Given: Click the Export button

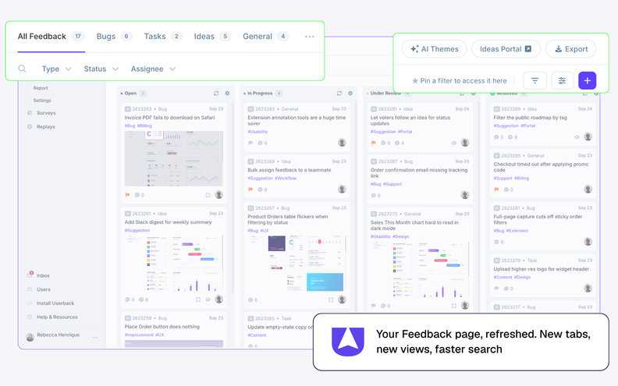Looking at the screenshot, I should 570,49.
